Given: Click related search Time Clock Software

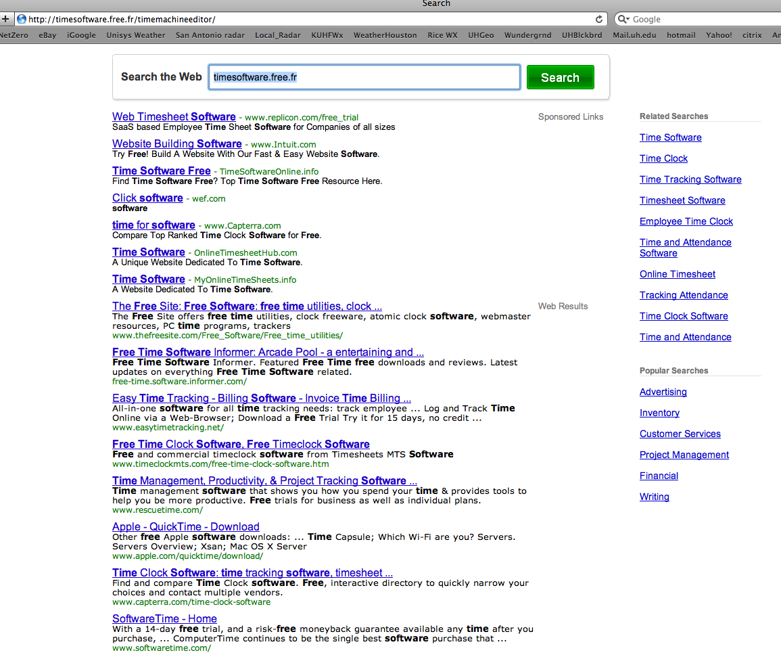Looking at the screenshot, I should coord(684,316).
